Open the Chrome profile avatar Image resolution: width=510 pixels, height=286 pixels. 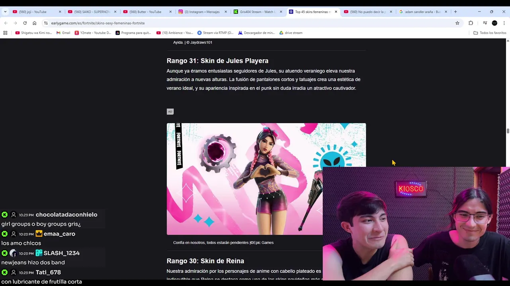(x=494, y=23)
